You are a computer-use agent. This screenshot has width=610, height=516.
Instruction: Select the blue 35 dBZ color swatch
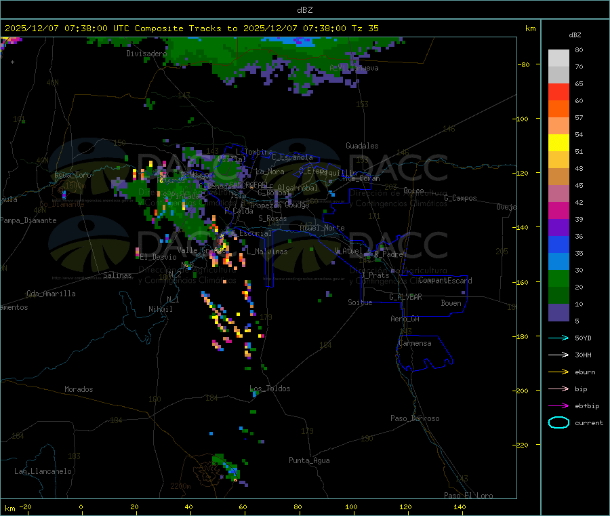[558, 244]
